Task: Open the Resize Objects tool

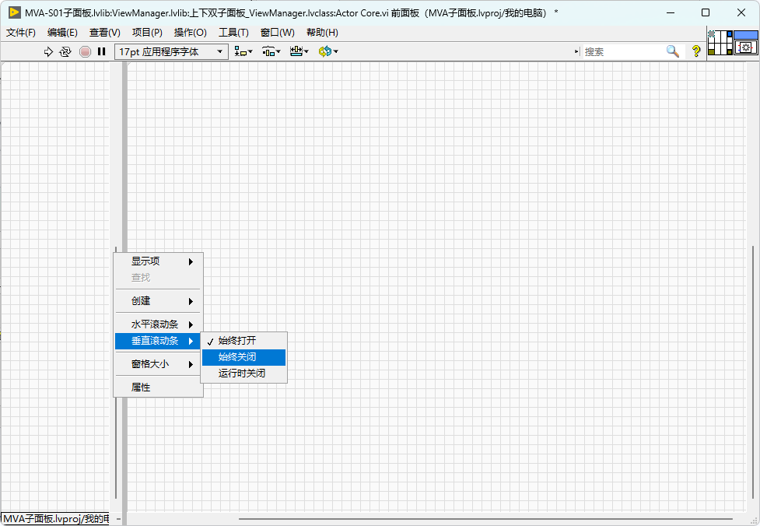Action: coord(299,51)
